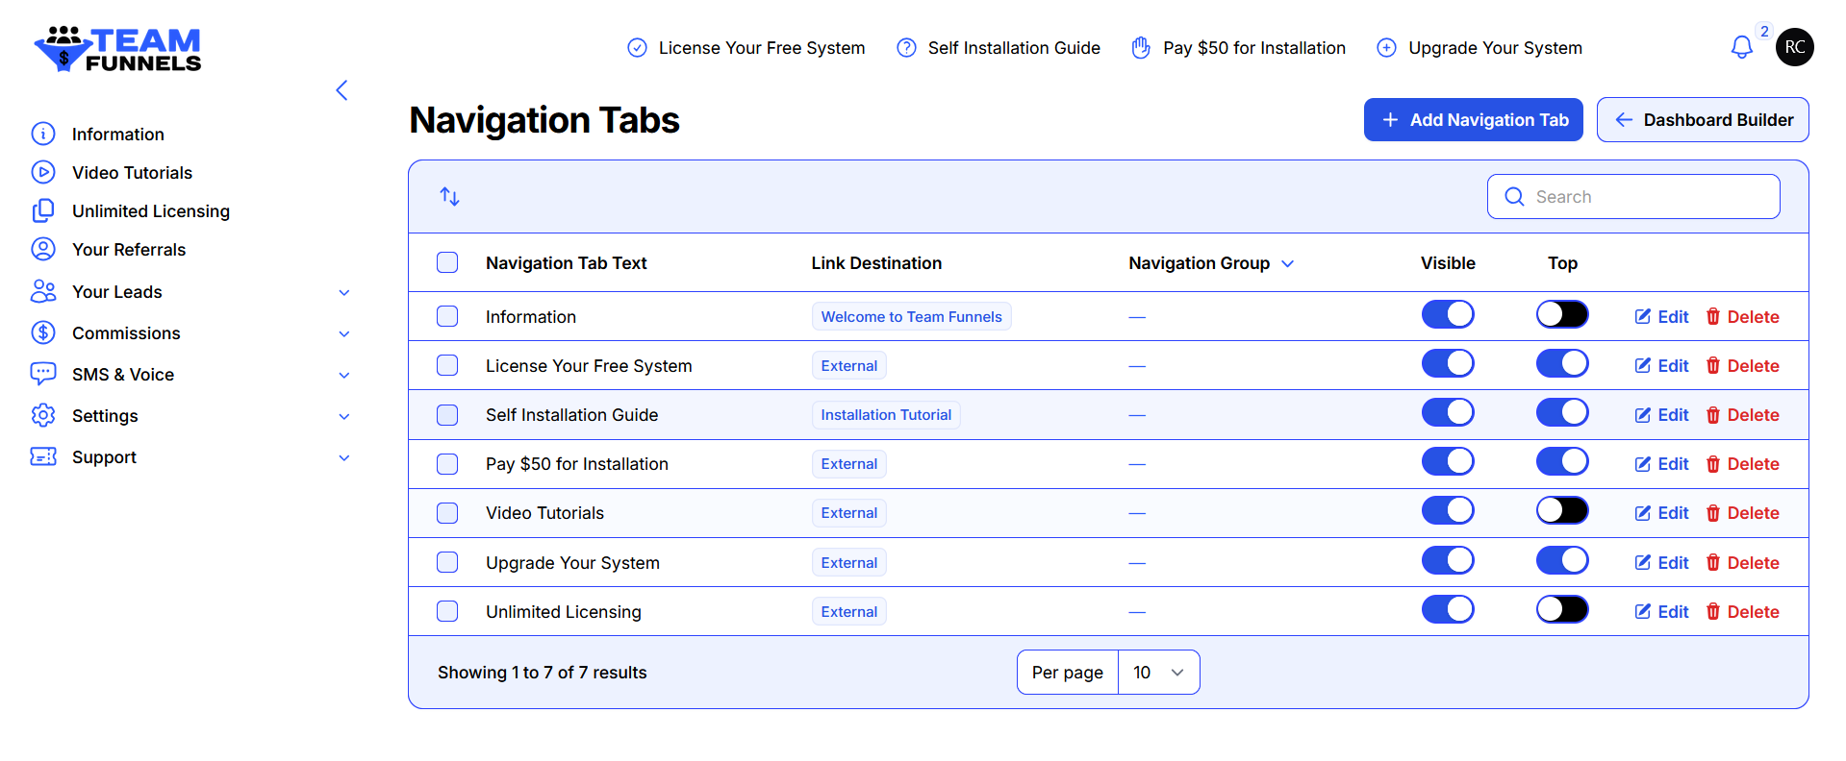The height and width of the screenshot is (761, 1846).
Task: Open the Per page dropdown
Action: coord(1157,673)
